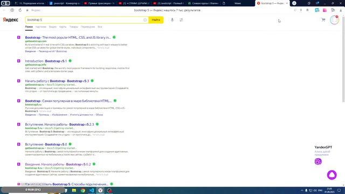
Task: Click favicon beside Bootstrap v5.3 result
Action: coord(19,81)
